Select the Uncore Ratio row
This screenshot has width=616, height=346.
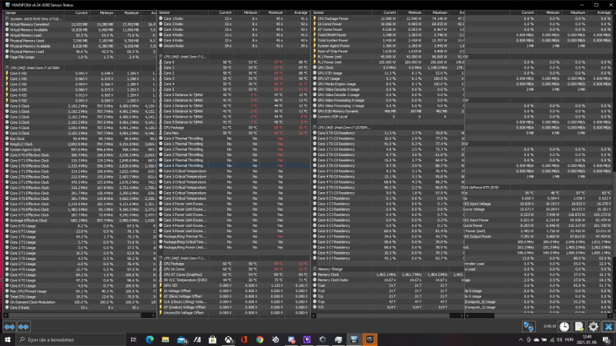pos(234,46)
